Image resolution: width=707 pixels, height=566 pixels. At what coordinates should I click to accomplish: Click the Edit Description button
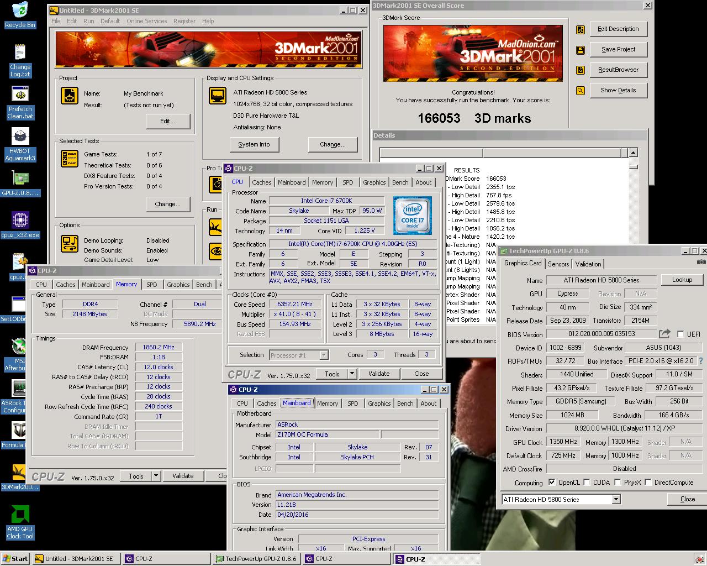(x=618, y=29)
